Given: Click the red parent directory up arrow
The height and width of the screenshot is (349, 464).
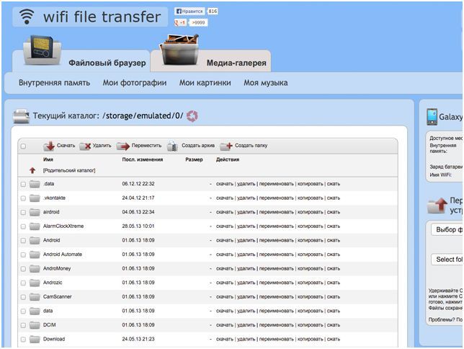Looking at the screenshot, I should pos(32,170).
